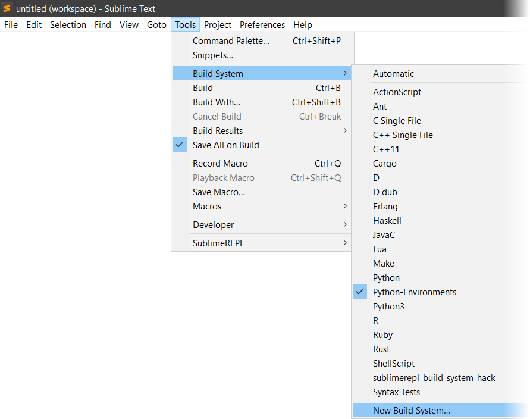Open the Project menu
This screenshot has width=530, height=419.
pyautogui.click(x=217, y=24)
